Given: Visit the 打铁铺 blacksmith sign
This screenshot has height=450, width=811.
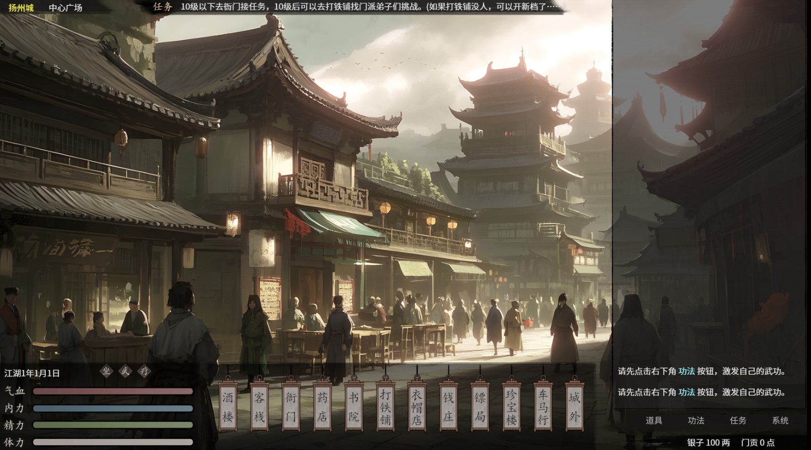Looking at the screenshot, I should [385, 406].
